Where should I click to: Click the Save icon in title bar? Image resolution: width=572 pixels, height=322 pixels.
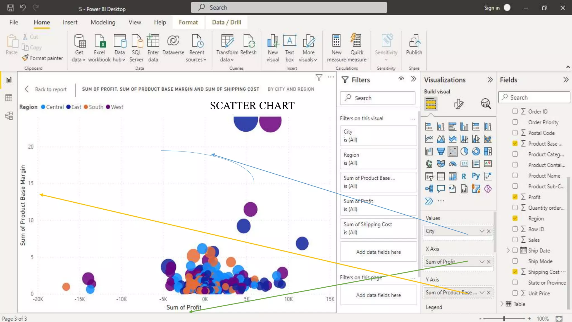tap(10, 8)
